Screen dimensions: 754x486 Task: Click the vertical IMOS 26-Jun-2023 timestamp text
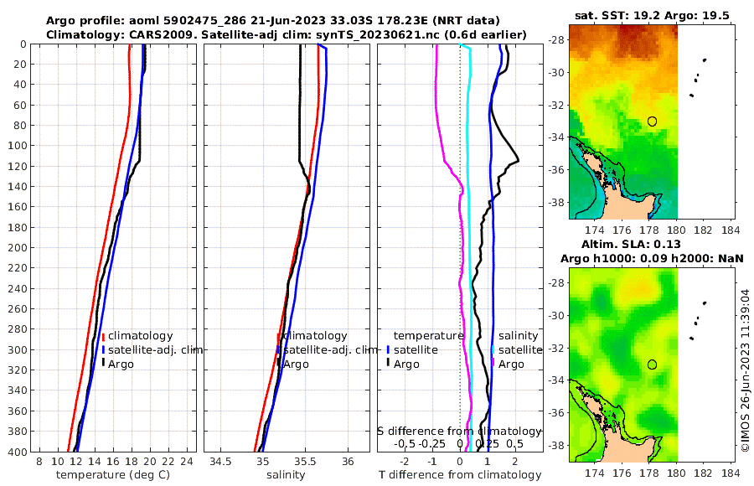tap(746, 370)
